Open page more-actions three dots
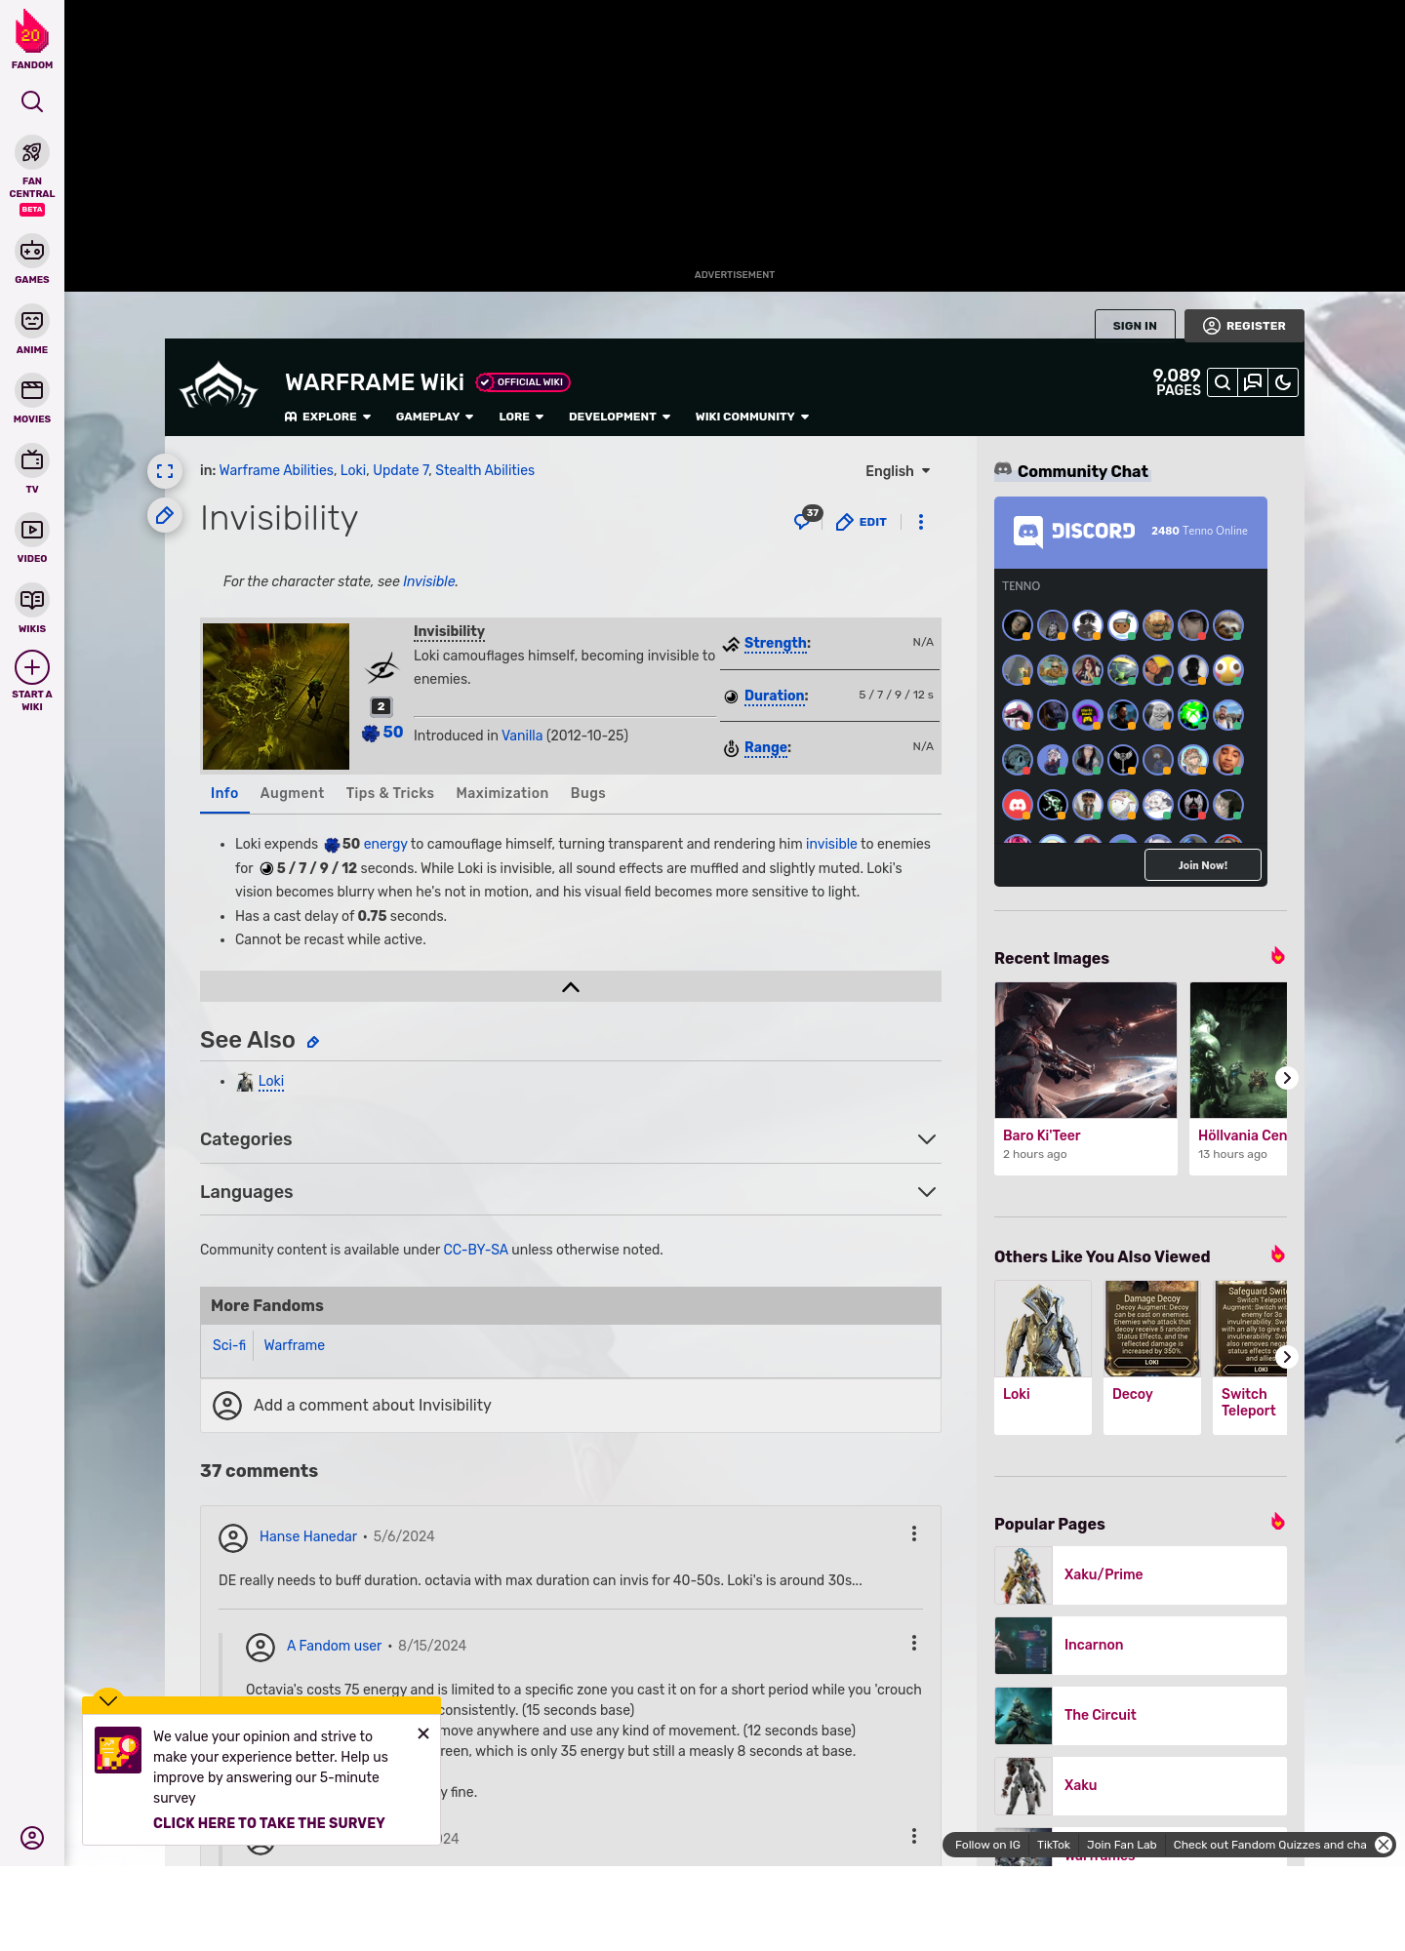The image size is (1405, 1951). tap(921, 522)
